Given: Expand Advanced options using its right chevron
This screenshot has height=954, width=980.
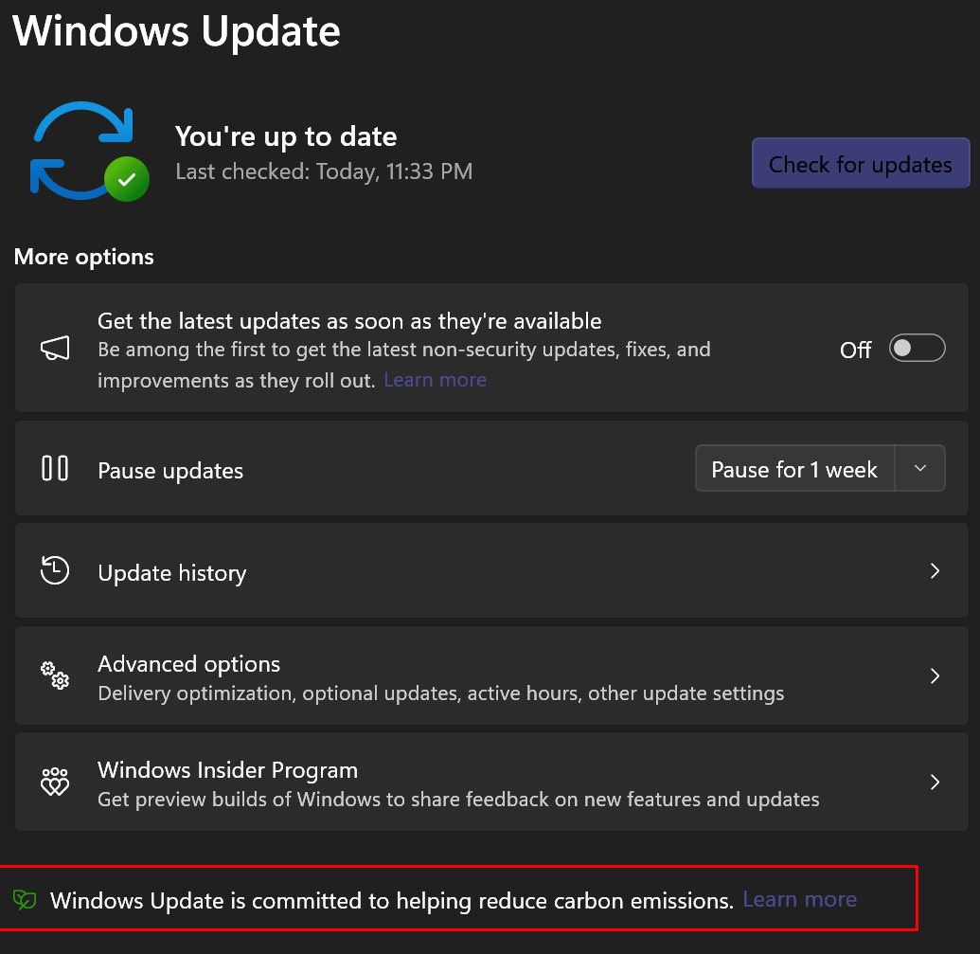Looking at the screenshot, I should 935,675.
